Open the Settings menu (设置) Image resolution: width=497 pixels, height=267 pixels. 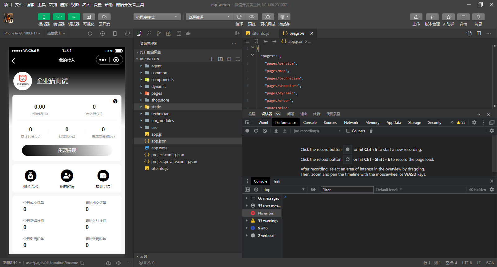(98, 5)
